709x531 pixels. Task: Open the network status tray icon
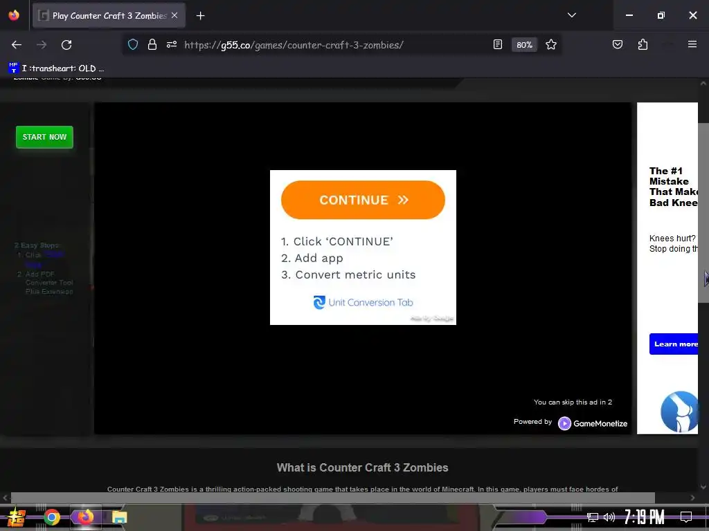point(592,517)
